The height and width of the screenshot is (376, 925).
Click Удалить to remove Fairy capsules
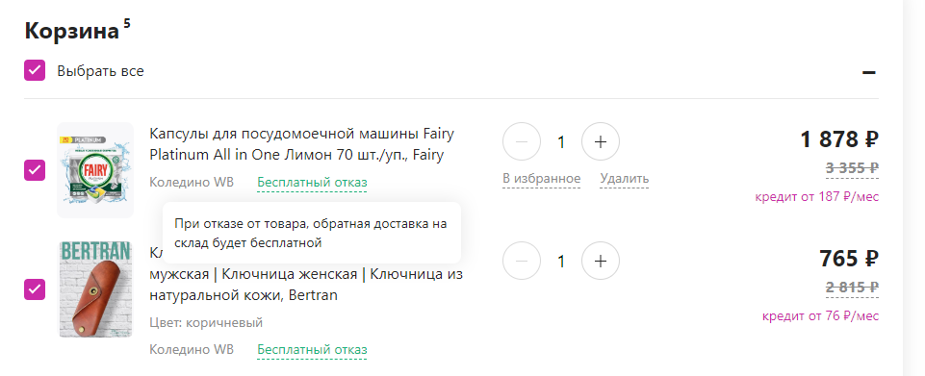point(624,179)
